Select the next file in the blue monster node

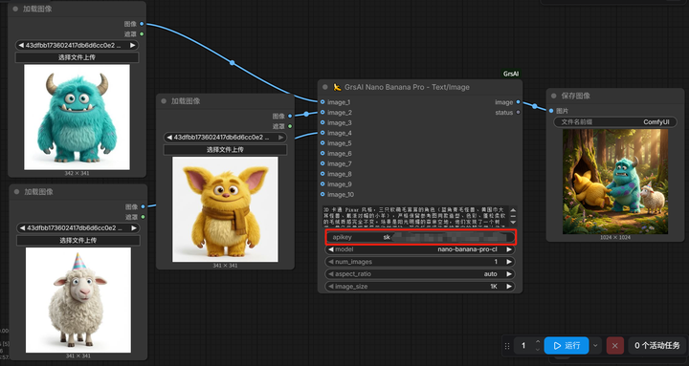pos(133,45)
